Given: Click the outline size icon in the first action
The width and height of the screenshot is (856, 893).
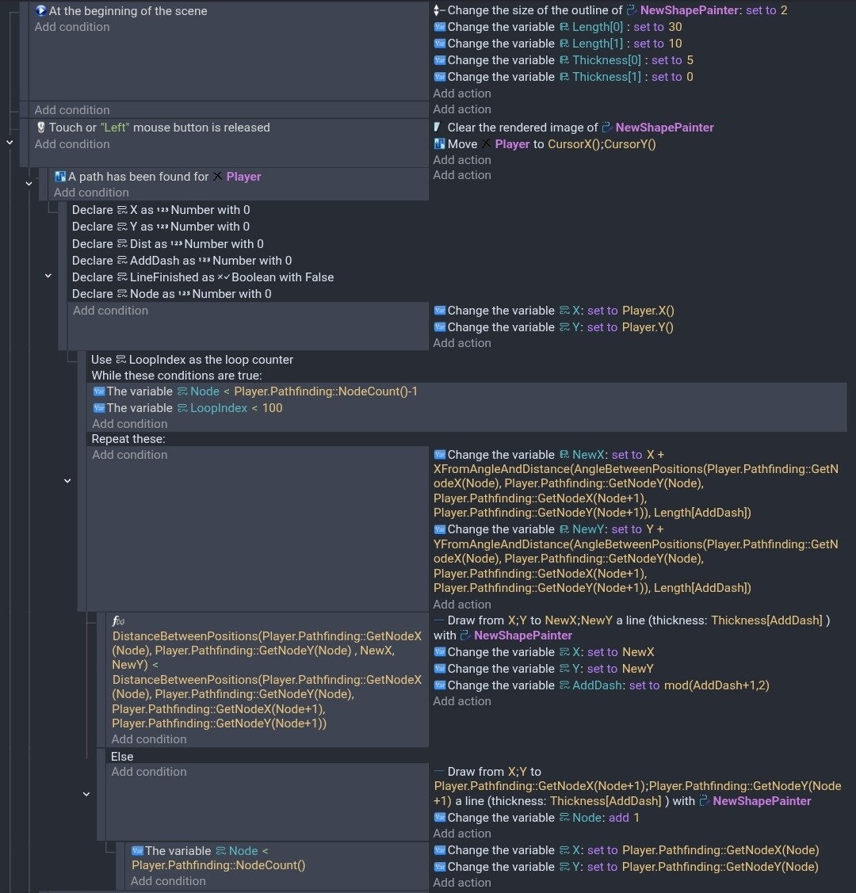Looking at the screenshot, I should point(439,10).
